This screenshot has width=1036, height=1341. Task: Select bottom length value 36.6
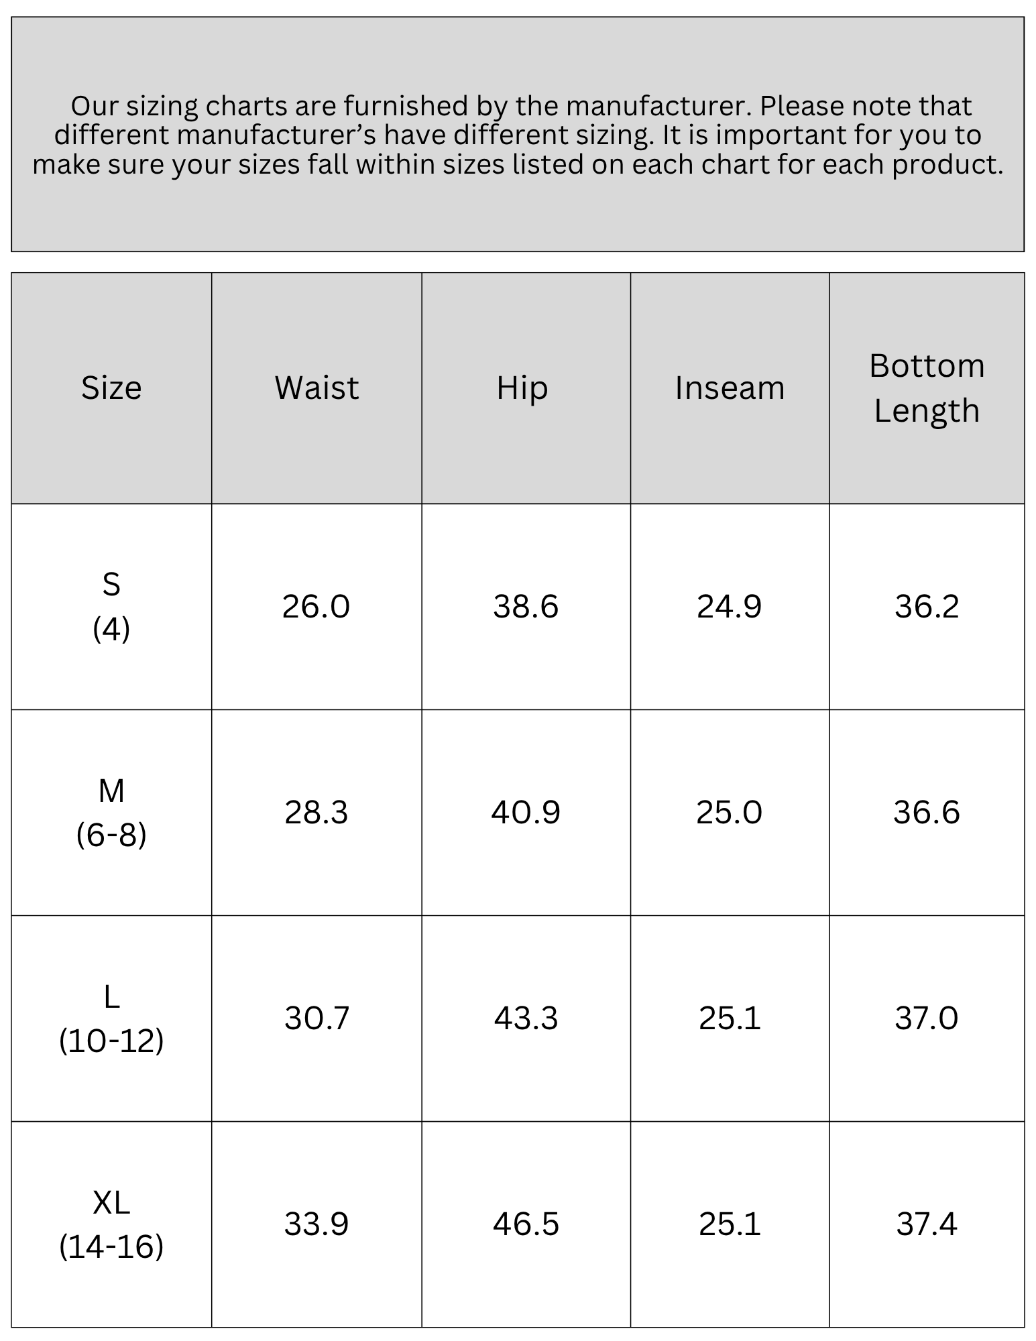(927, 812)
